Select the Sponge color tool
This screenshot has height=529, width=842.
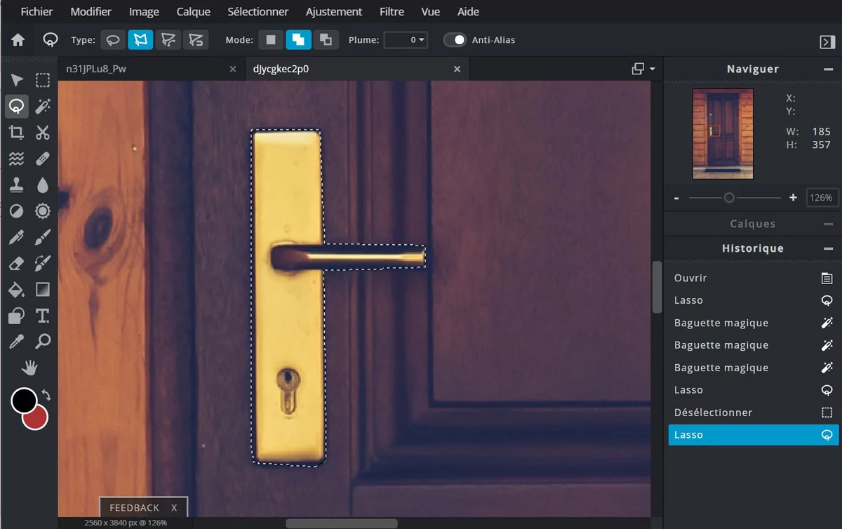[43, 210]
